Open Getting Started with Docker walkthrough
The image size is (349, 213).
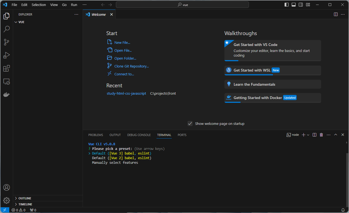point(273,98)
